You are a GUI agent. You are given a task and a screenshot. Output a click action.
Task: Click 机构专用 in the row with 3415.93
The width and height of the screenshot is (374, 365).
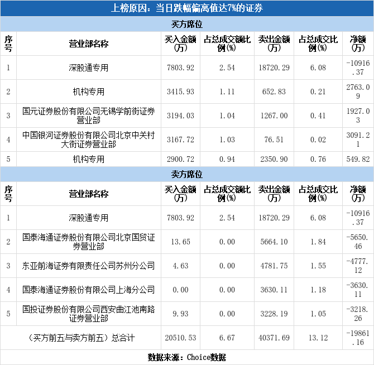[89, 92]
